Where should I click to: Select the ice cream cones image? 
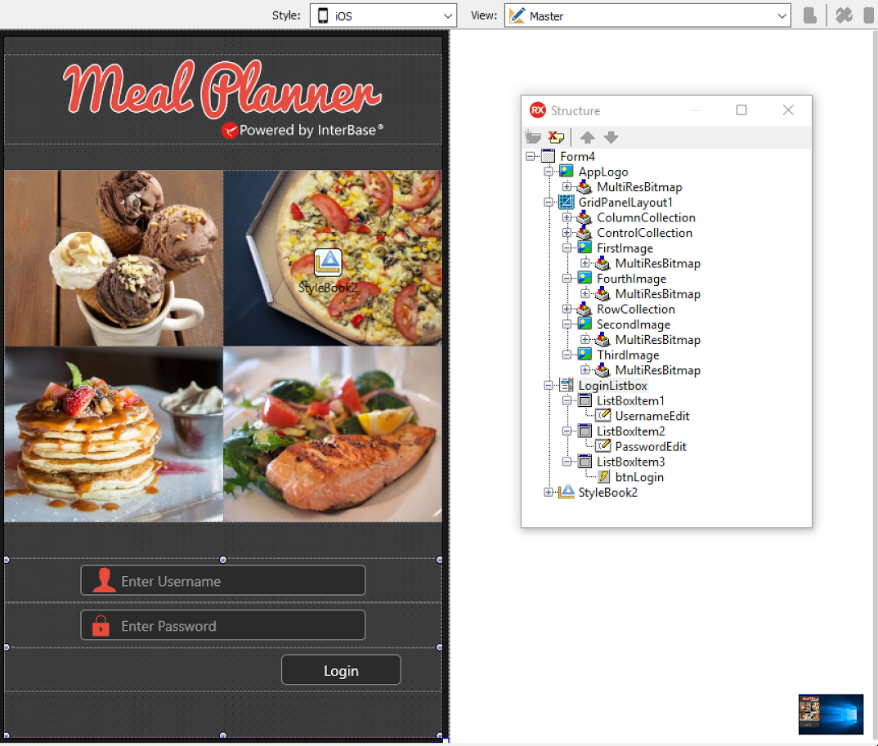pos(114,258)
